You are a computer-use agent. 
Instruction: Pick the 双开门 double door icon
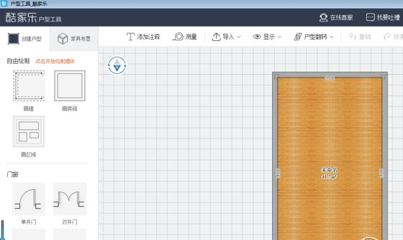click(x=70, y=199)
